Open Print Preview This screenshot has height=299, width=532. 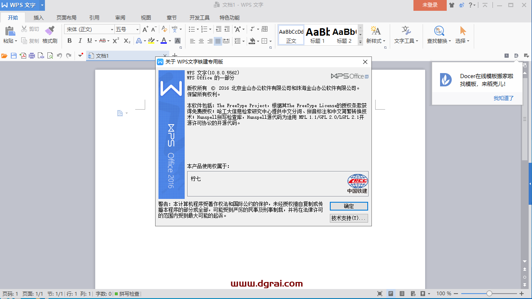(x=50, y=56)
